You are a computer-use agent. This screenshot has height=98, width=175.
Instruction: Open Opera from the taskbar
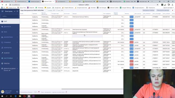pyautogui.click(x=25, y=96)
